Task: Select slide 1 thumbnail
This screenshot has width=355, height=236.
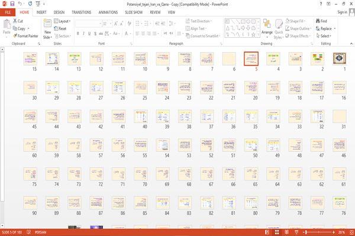Action: 340,59
